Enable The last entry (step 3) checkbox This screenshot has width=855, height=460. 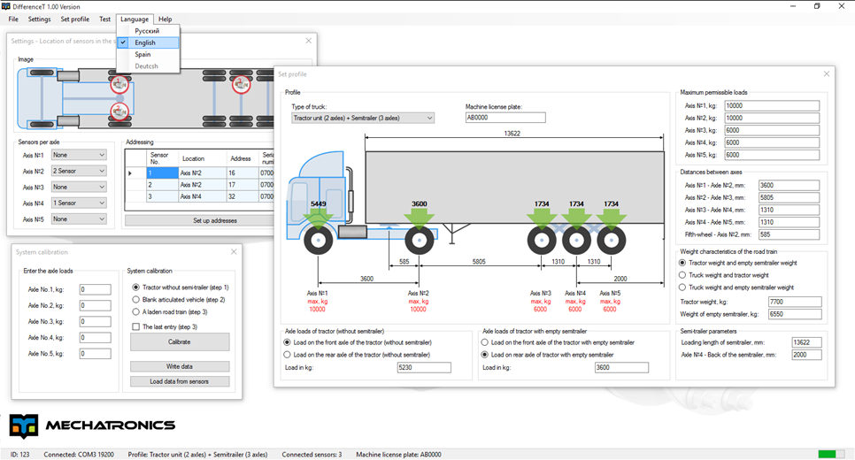(x=136, y=326)
